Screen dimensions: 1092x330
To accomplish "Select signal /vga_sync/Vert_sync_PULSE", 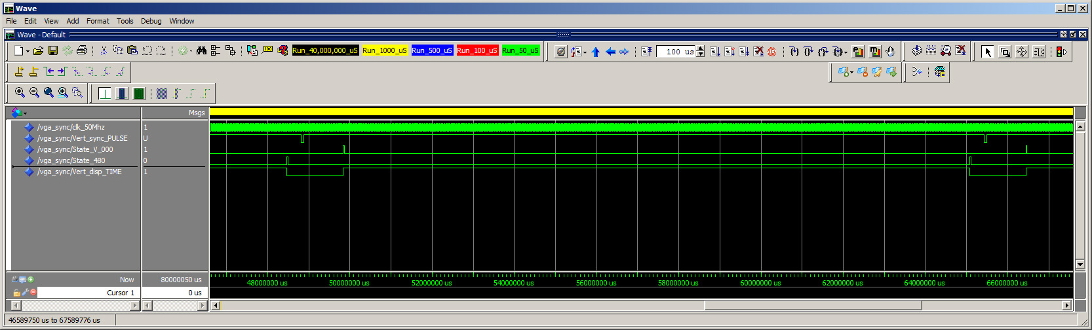I will pyautogui.click(x=82, y=138).
